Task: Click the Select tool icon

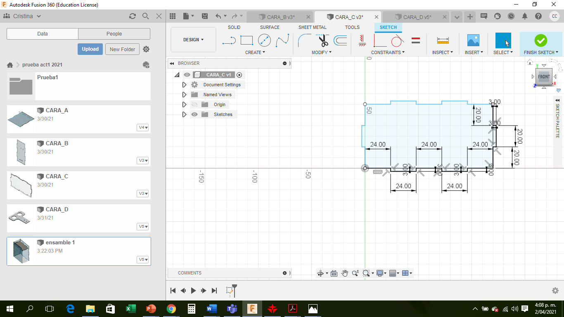Action: (x=503, y=40)
